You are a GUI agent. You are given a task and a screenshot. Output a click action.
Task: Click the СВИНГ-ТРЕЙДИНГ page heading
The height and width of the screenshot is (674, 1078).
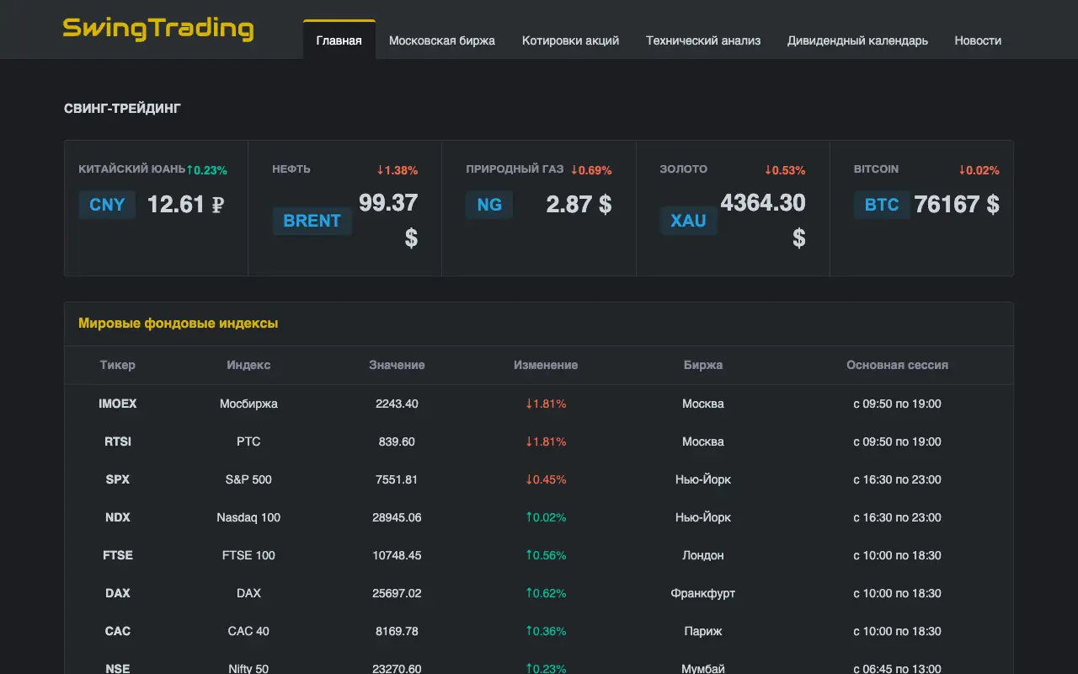122,109
